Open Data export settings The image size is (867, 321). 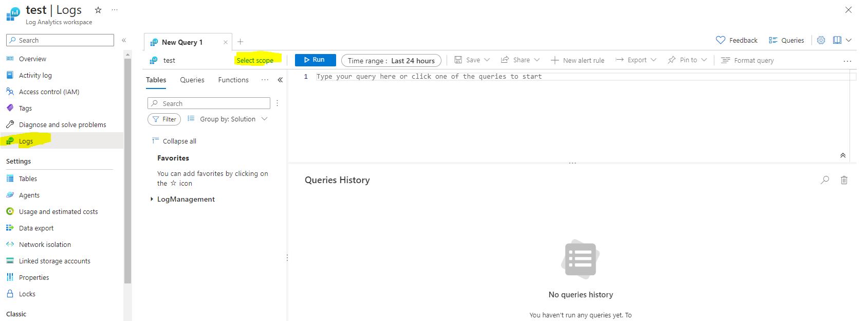coord(36,228)
